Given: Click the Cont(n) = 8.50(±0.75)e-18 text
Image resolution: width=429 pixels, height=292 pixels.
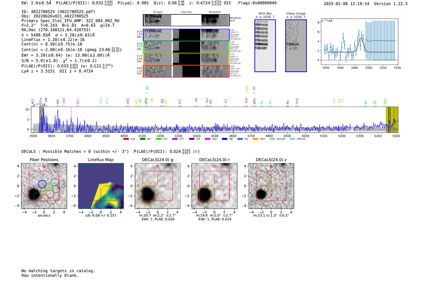Looking at the screenshot, I should point(52,44).
